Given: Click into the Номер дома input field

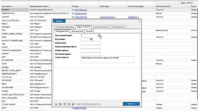Looking at the screenshot, I should [91, 43].
